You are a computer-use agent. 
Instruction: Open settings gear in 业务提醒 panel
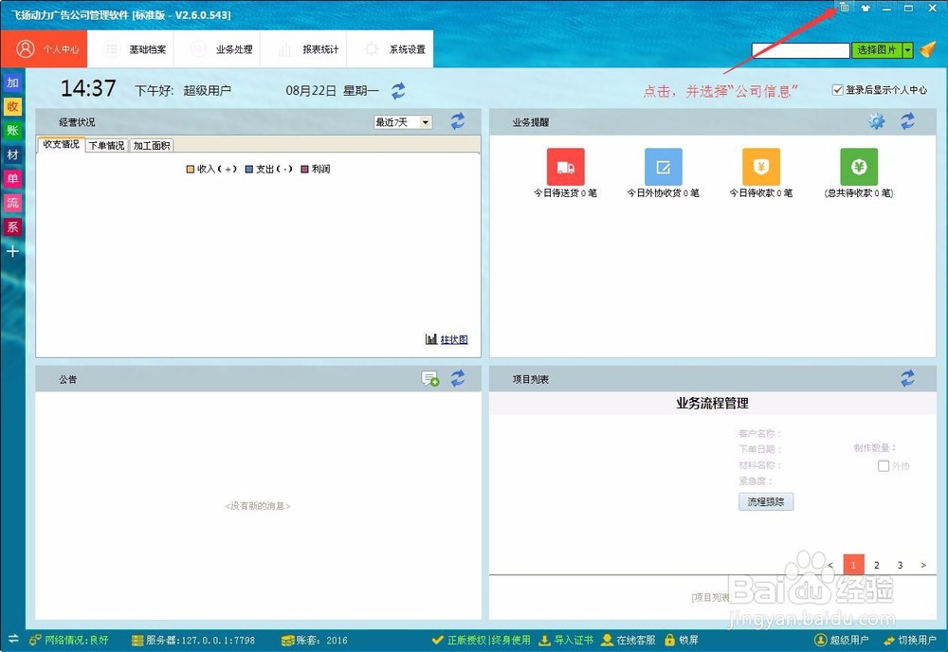pyautogui.click(x=876, y=121)
